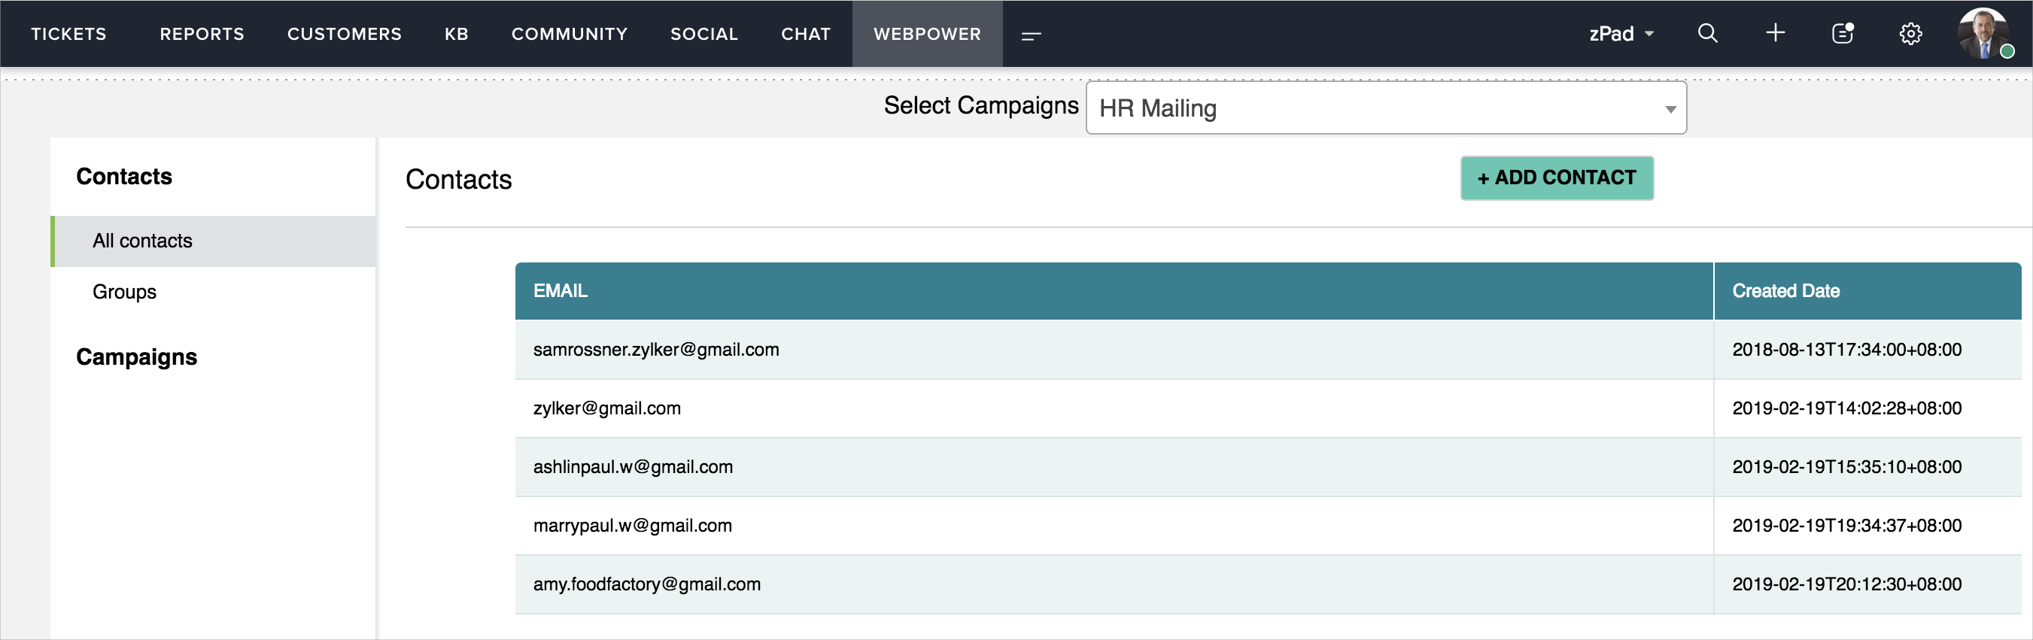Open the notifications icon in header
This screenshot has height=640, width=2033.
coord(1842,33)
